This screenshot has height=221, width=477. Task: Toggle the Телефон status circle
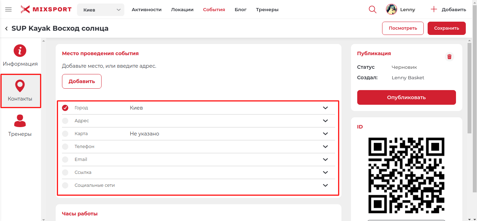[65, 147]
